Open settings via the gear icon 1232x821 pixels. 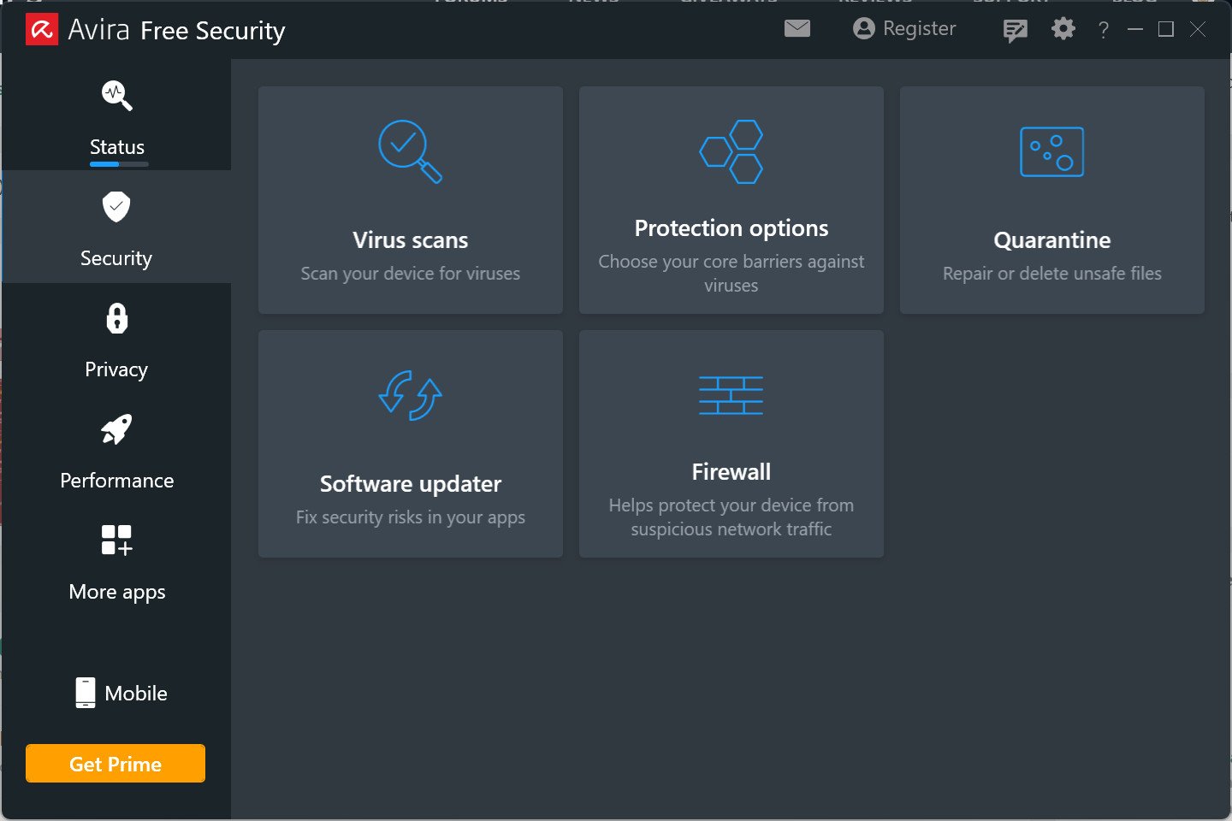click(x=1063, y=29)
